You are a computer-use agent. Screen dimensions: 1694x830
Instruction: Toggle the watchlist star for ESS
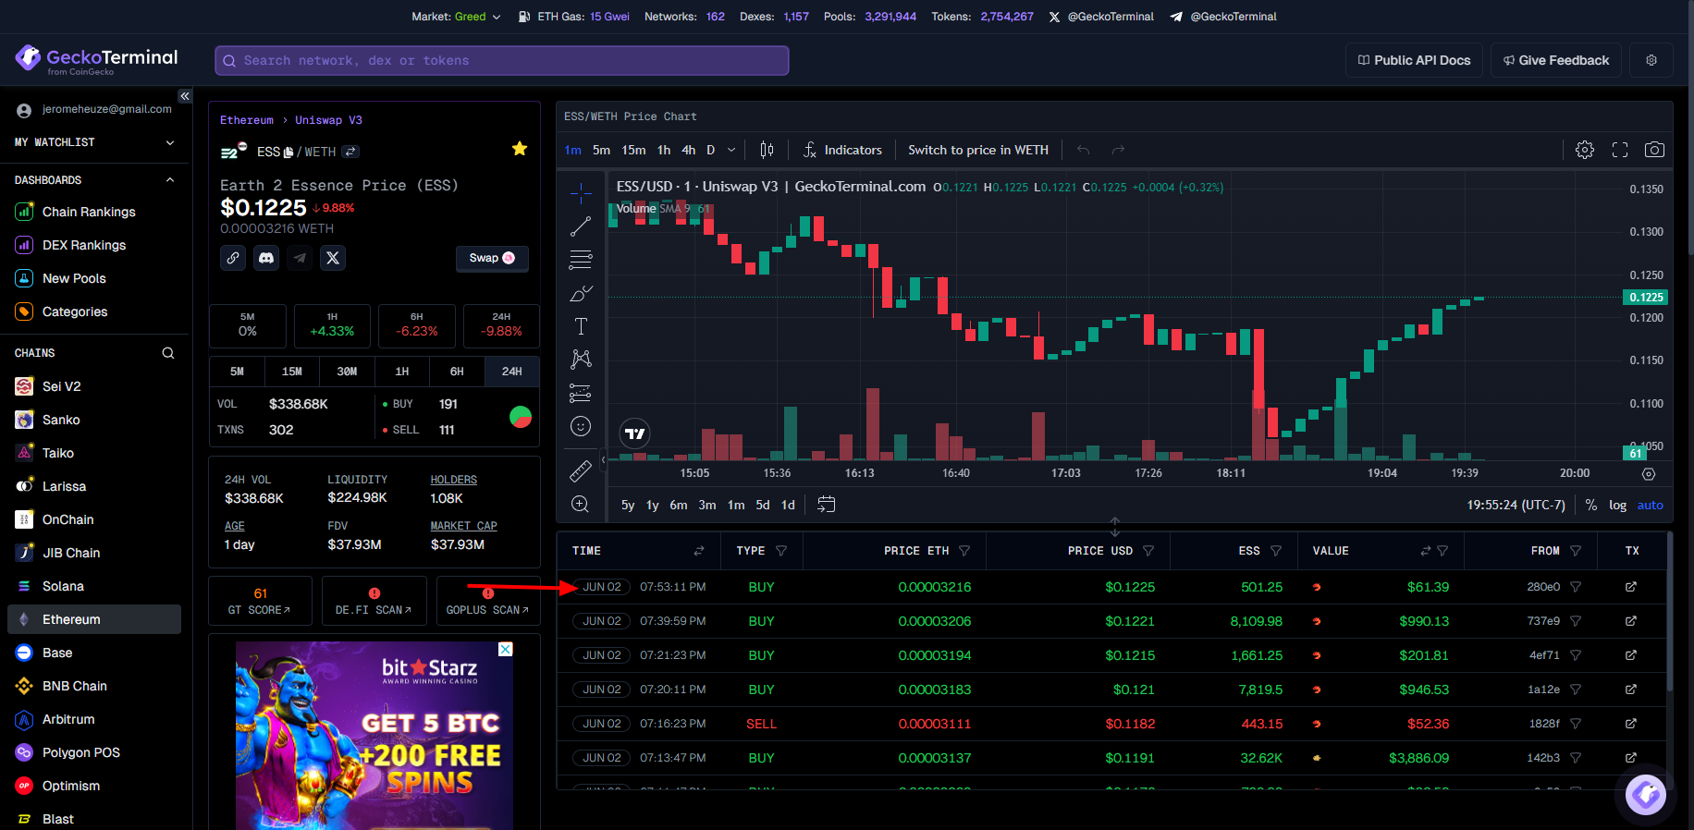click(x=520, y=149)
